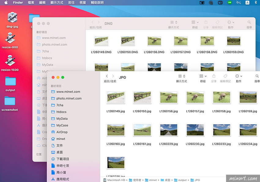The width and height of the screenshot is (260, 182).
Task: Open the 檔案 menu
Action: click(x=31, y=2)
